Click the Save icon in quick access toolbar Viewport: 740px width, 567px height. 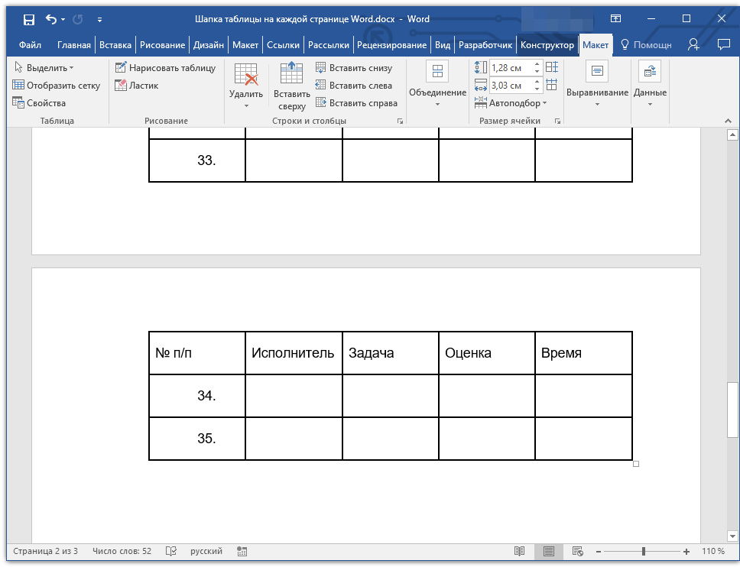tap(29, 19)
